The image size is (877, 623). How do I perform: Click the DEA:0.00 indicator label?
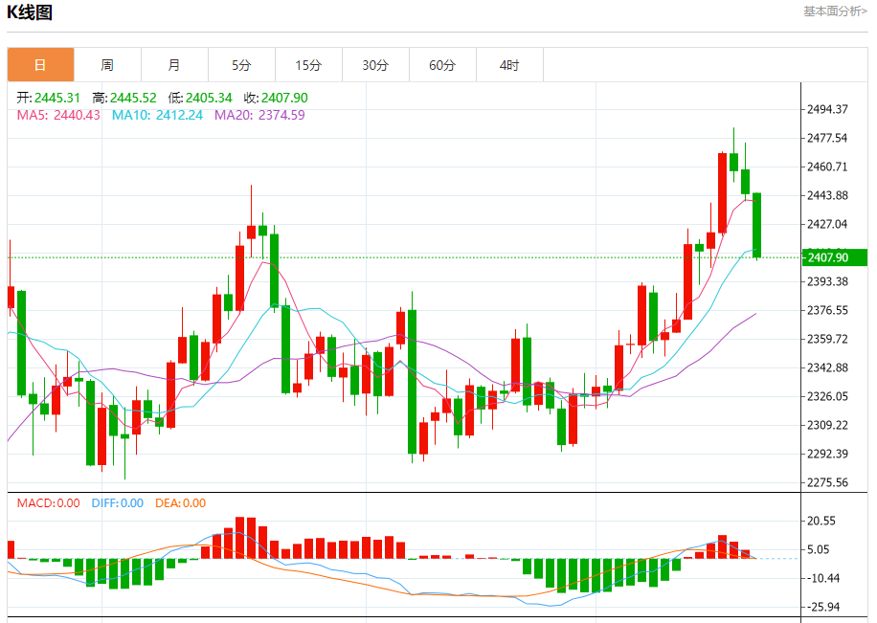[180, 503]
